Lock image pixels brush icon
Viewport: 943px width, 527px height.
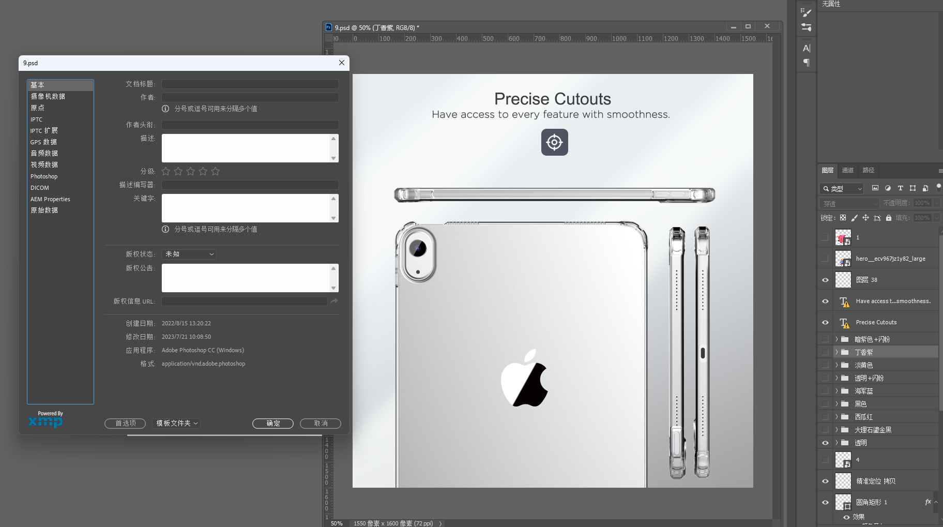854,218
